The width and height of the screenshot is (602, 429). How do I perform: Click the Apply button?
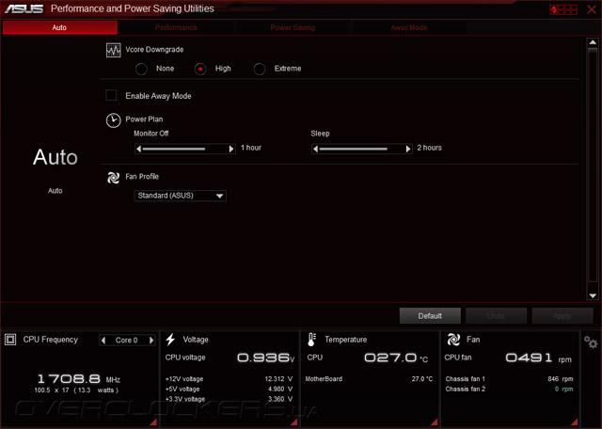562,316
